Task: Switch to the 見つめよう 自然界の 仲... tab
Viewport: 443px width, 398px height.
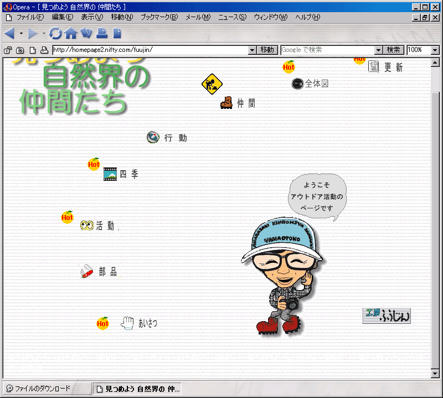Action: click(137, 389)
